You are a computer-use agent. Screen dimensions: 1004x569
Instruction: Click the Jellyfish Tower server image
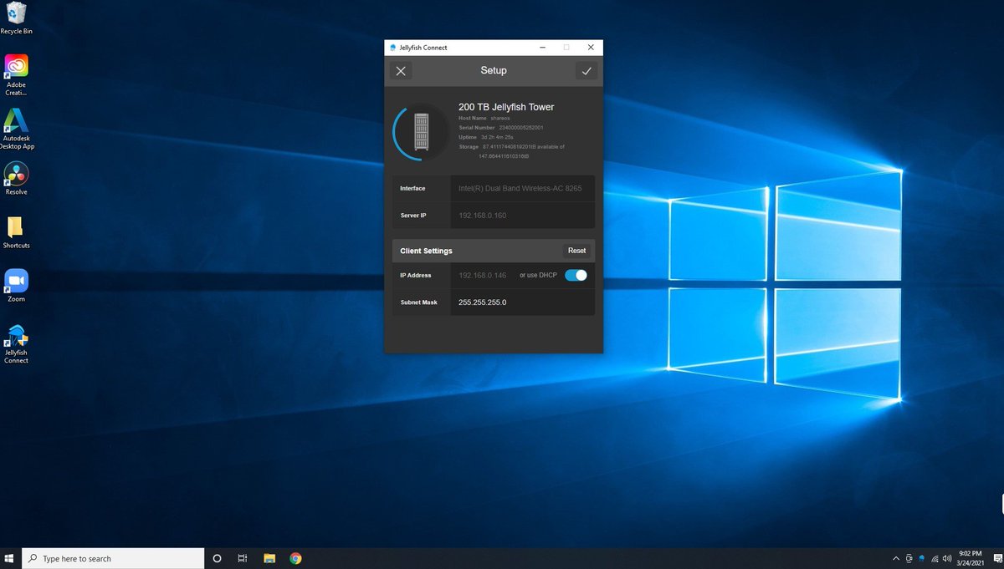[x=422, y=132]
